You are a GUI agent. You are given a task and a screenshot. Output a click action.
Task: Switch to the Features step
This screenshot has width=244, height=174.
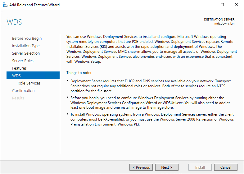tap(19, 68)
